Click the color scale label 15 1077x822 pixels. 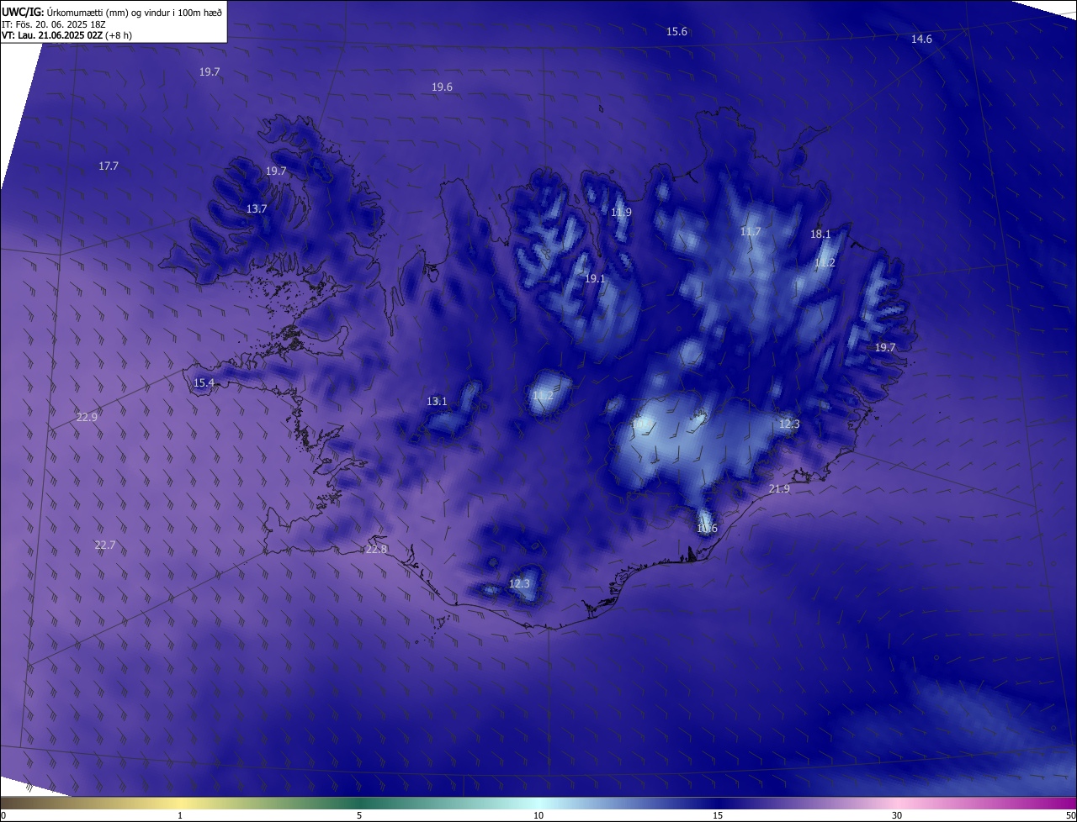click(718, 815)
